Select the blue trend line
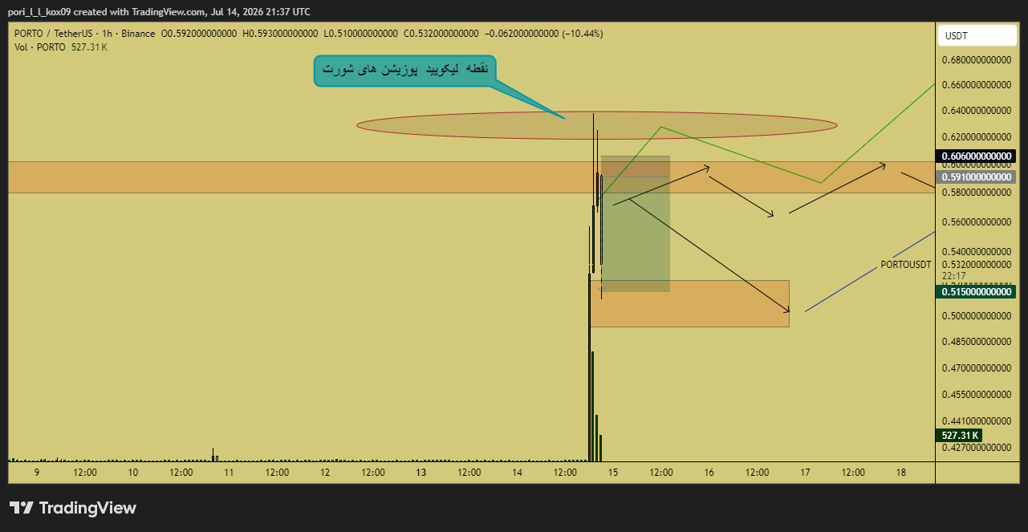 (x=870, y=271)
